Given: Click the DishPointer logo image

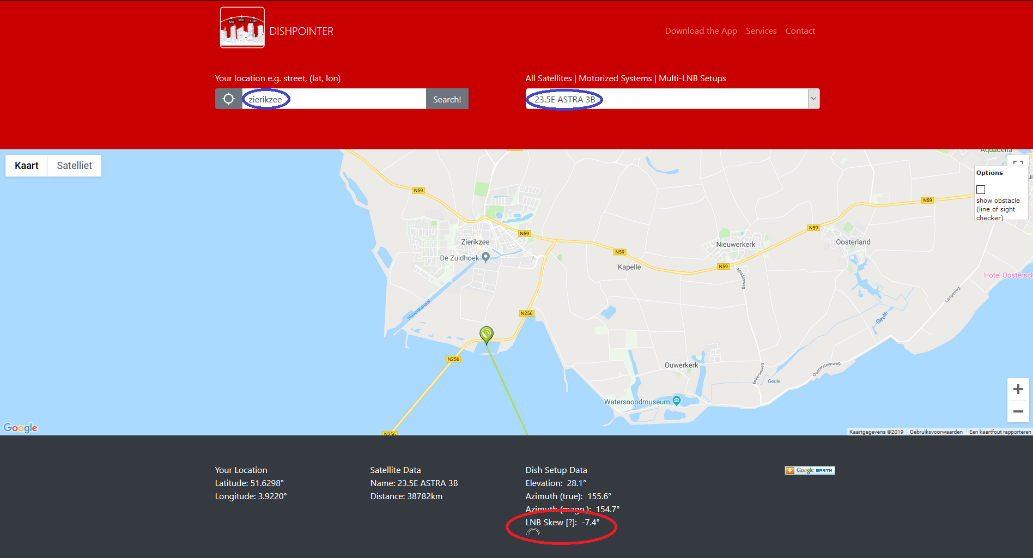Looking at the screenshot, I should [242, 27].
